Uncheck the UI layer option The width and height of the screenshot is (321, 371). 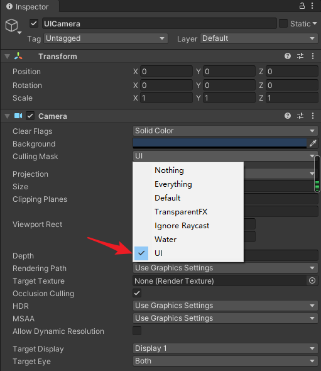pos(188,253)
